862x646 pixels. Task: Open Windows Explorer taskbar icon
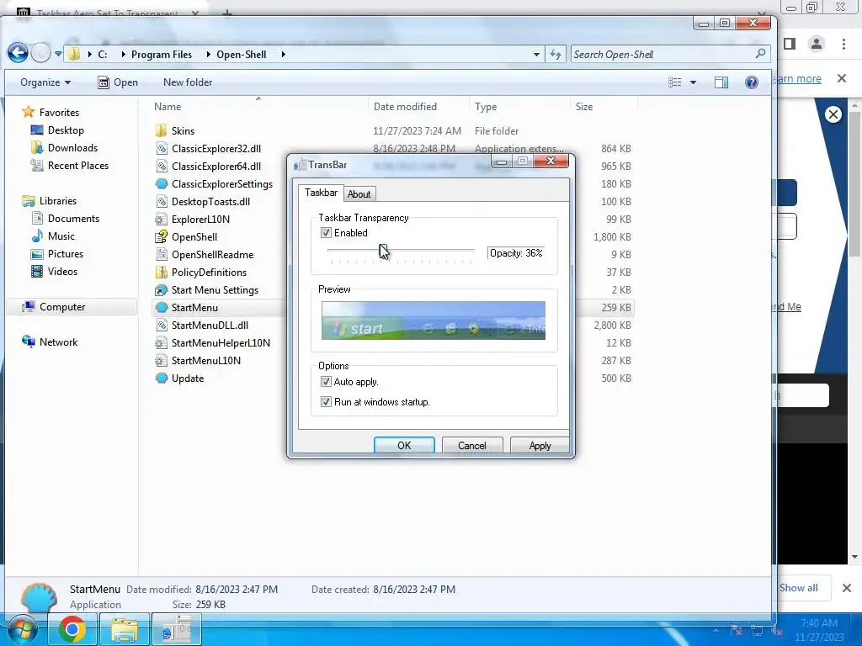tap(125, 629)
